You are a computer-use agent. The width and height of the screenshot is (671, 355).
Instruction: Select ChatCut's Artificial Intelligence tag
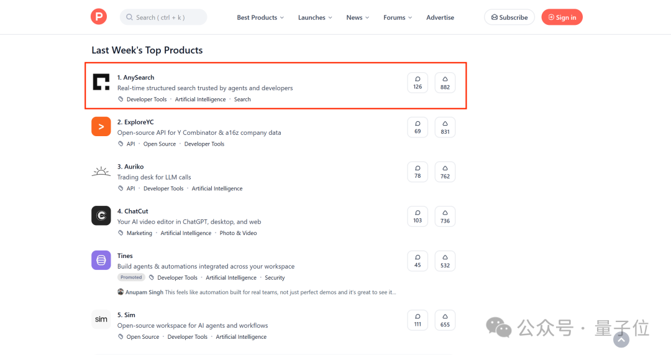(x=186, y=233)
